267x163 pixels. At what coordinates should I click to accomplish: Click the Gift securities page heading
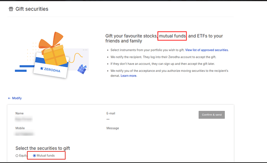(x=32, y=9)
